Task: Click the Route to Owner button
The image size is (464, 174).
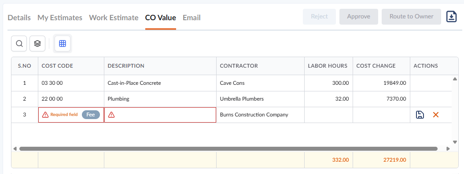Action: [x=411, y=17]
